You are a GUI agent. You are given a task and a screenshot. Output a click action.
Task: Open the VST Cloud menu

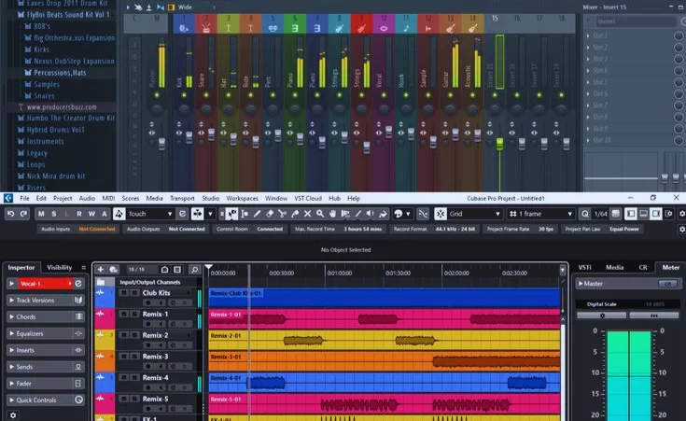[x=308, y=198]
